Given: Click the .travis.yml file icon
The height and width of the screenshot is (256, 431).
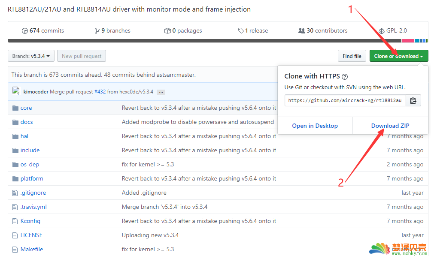Looking at the screenshot, I should click(15, 207).
